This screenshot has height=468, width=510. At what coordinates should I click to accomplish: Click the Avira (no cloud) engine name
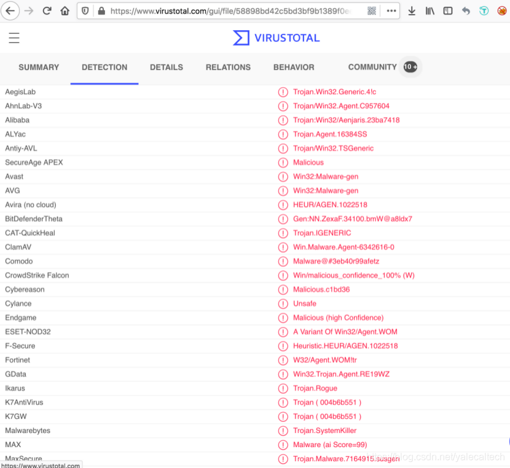[x=31, y=205]
